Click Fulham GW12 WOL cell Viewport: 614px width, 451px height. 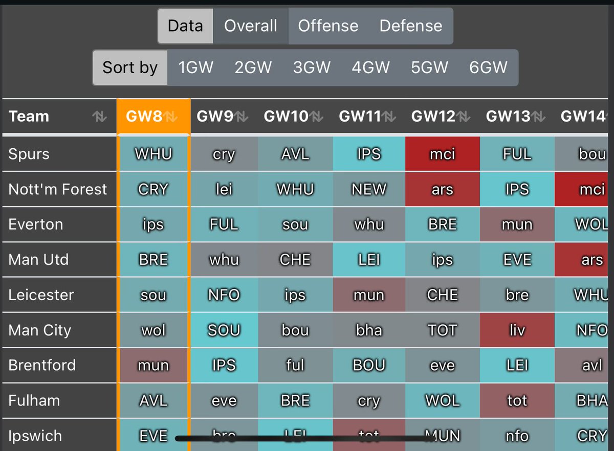pos(443,400)
